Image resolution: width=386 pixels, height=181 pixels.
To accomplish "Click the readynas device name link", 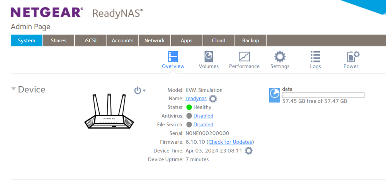I will (x=196, y=99).
